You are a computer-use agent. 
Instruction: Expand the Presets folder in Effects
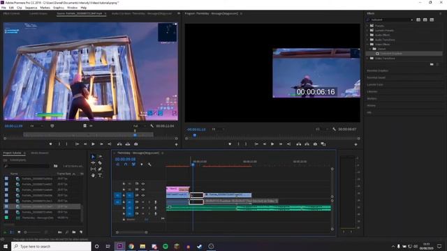tap(368, 26)
